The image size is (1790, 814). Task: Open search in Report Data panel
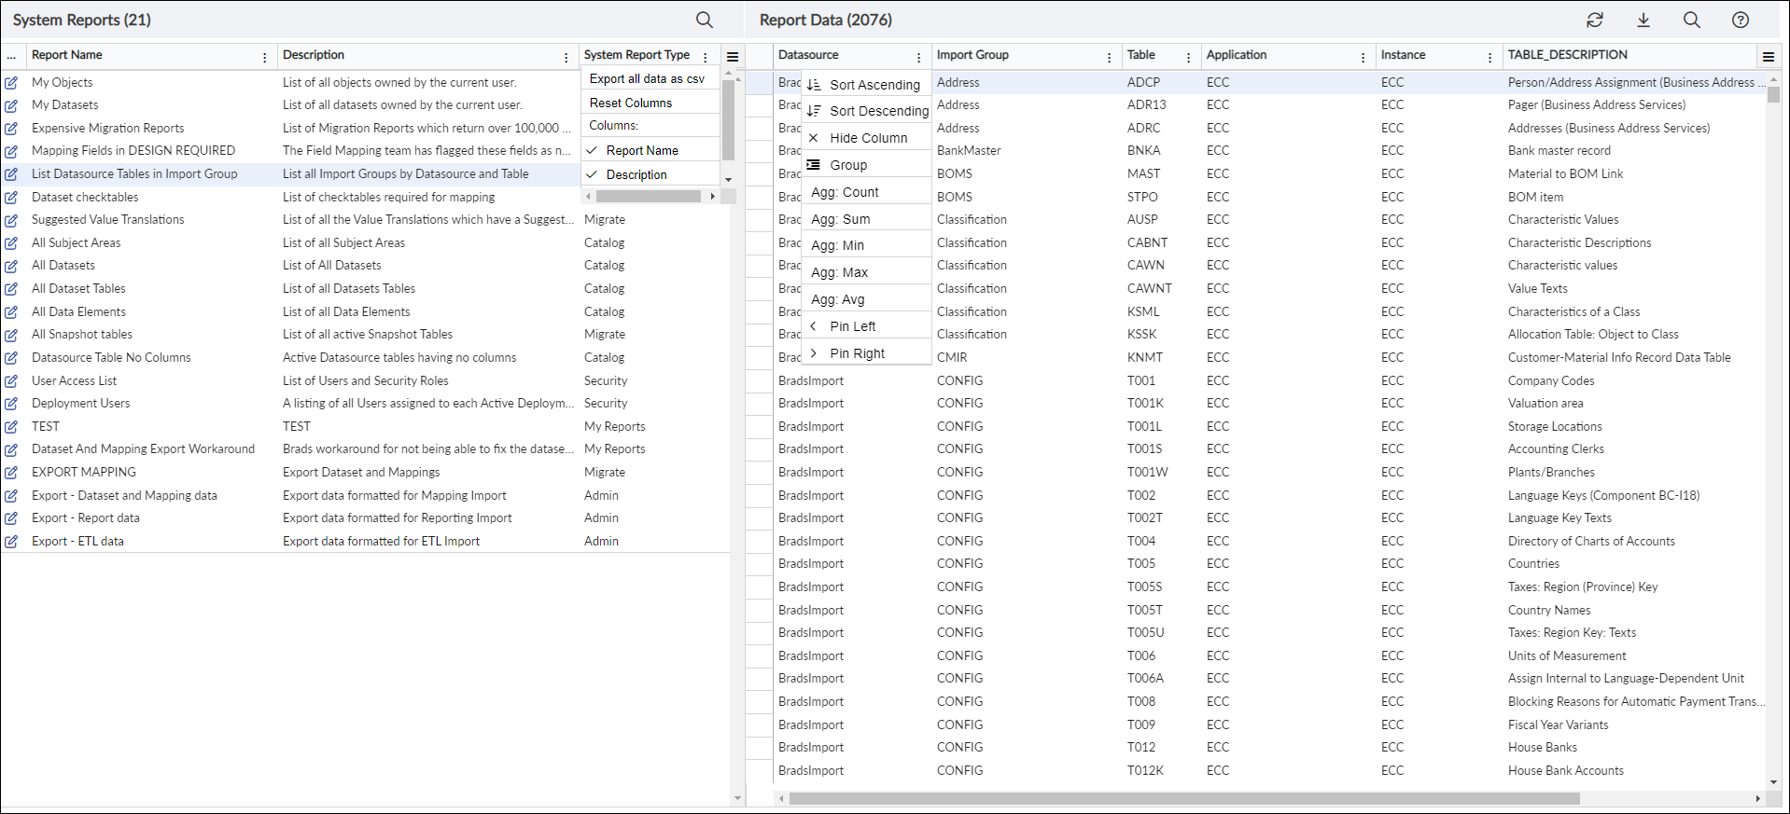tap(1692, 20)
